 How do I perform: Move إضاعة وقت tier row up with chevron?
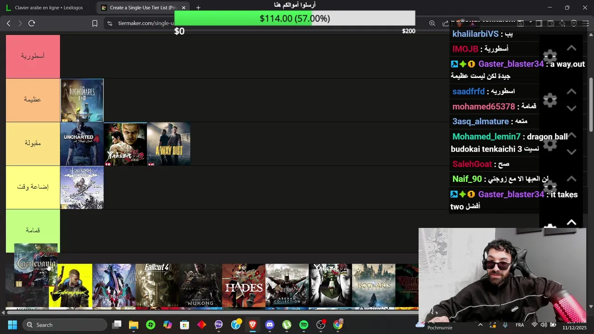(572, 179)
